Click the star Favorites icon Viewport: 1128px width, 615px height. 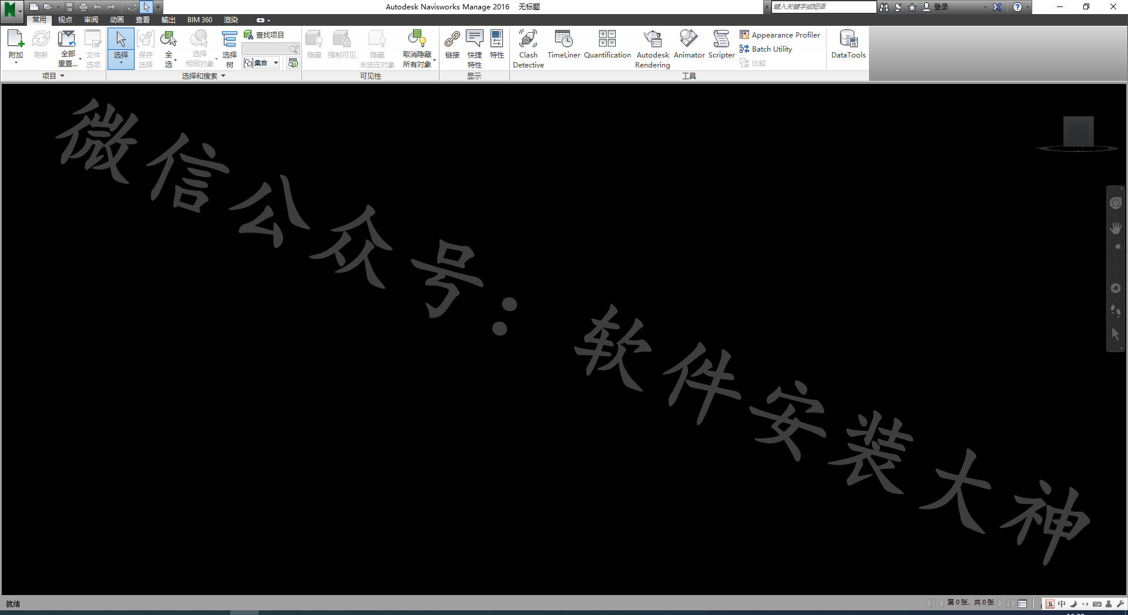click(912, 7)
